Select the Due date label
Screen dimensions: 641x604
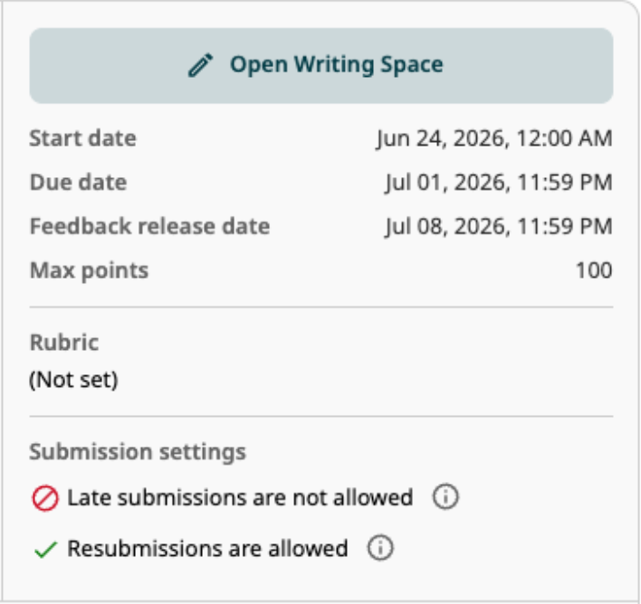coord(78,182)
